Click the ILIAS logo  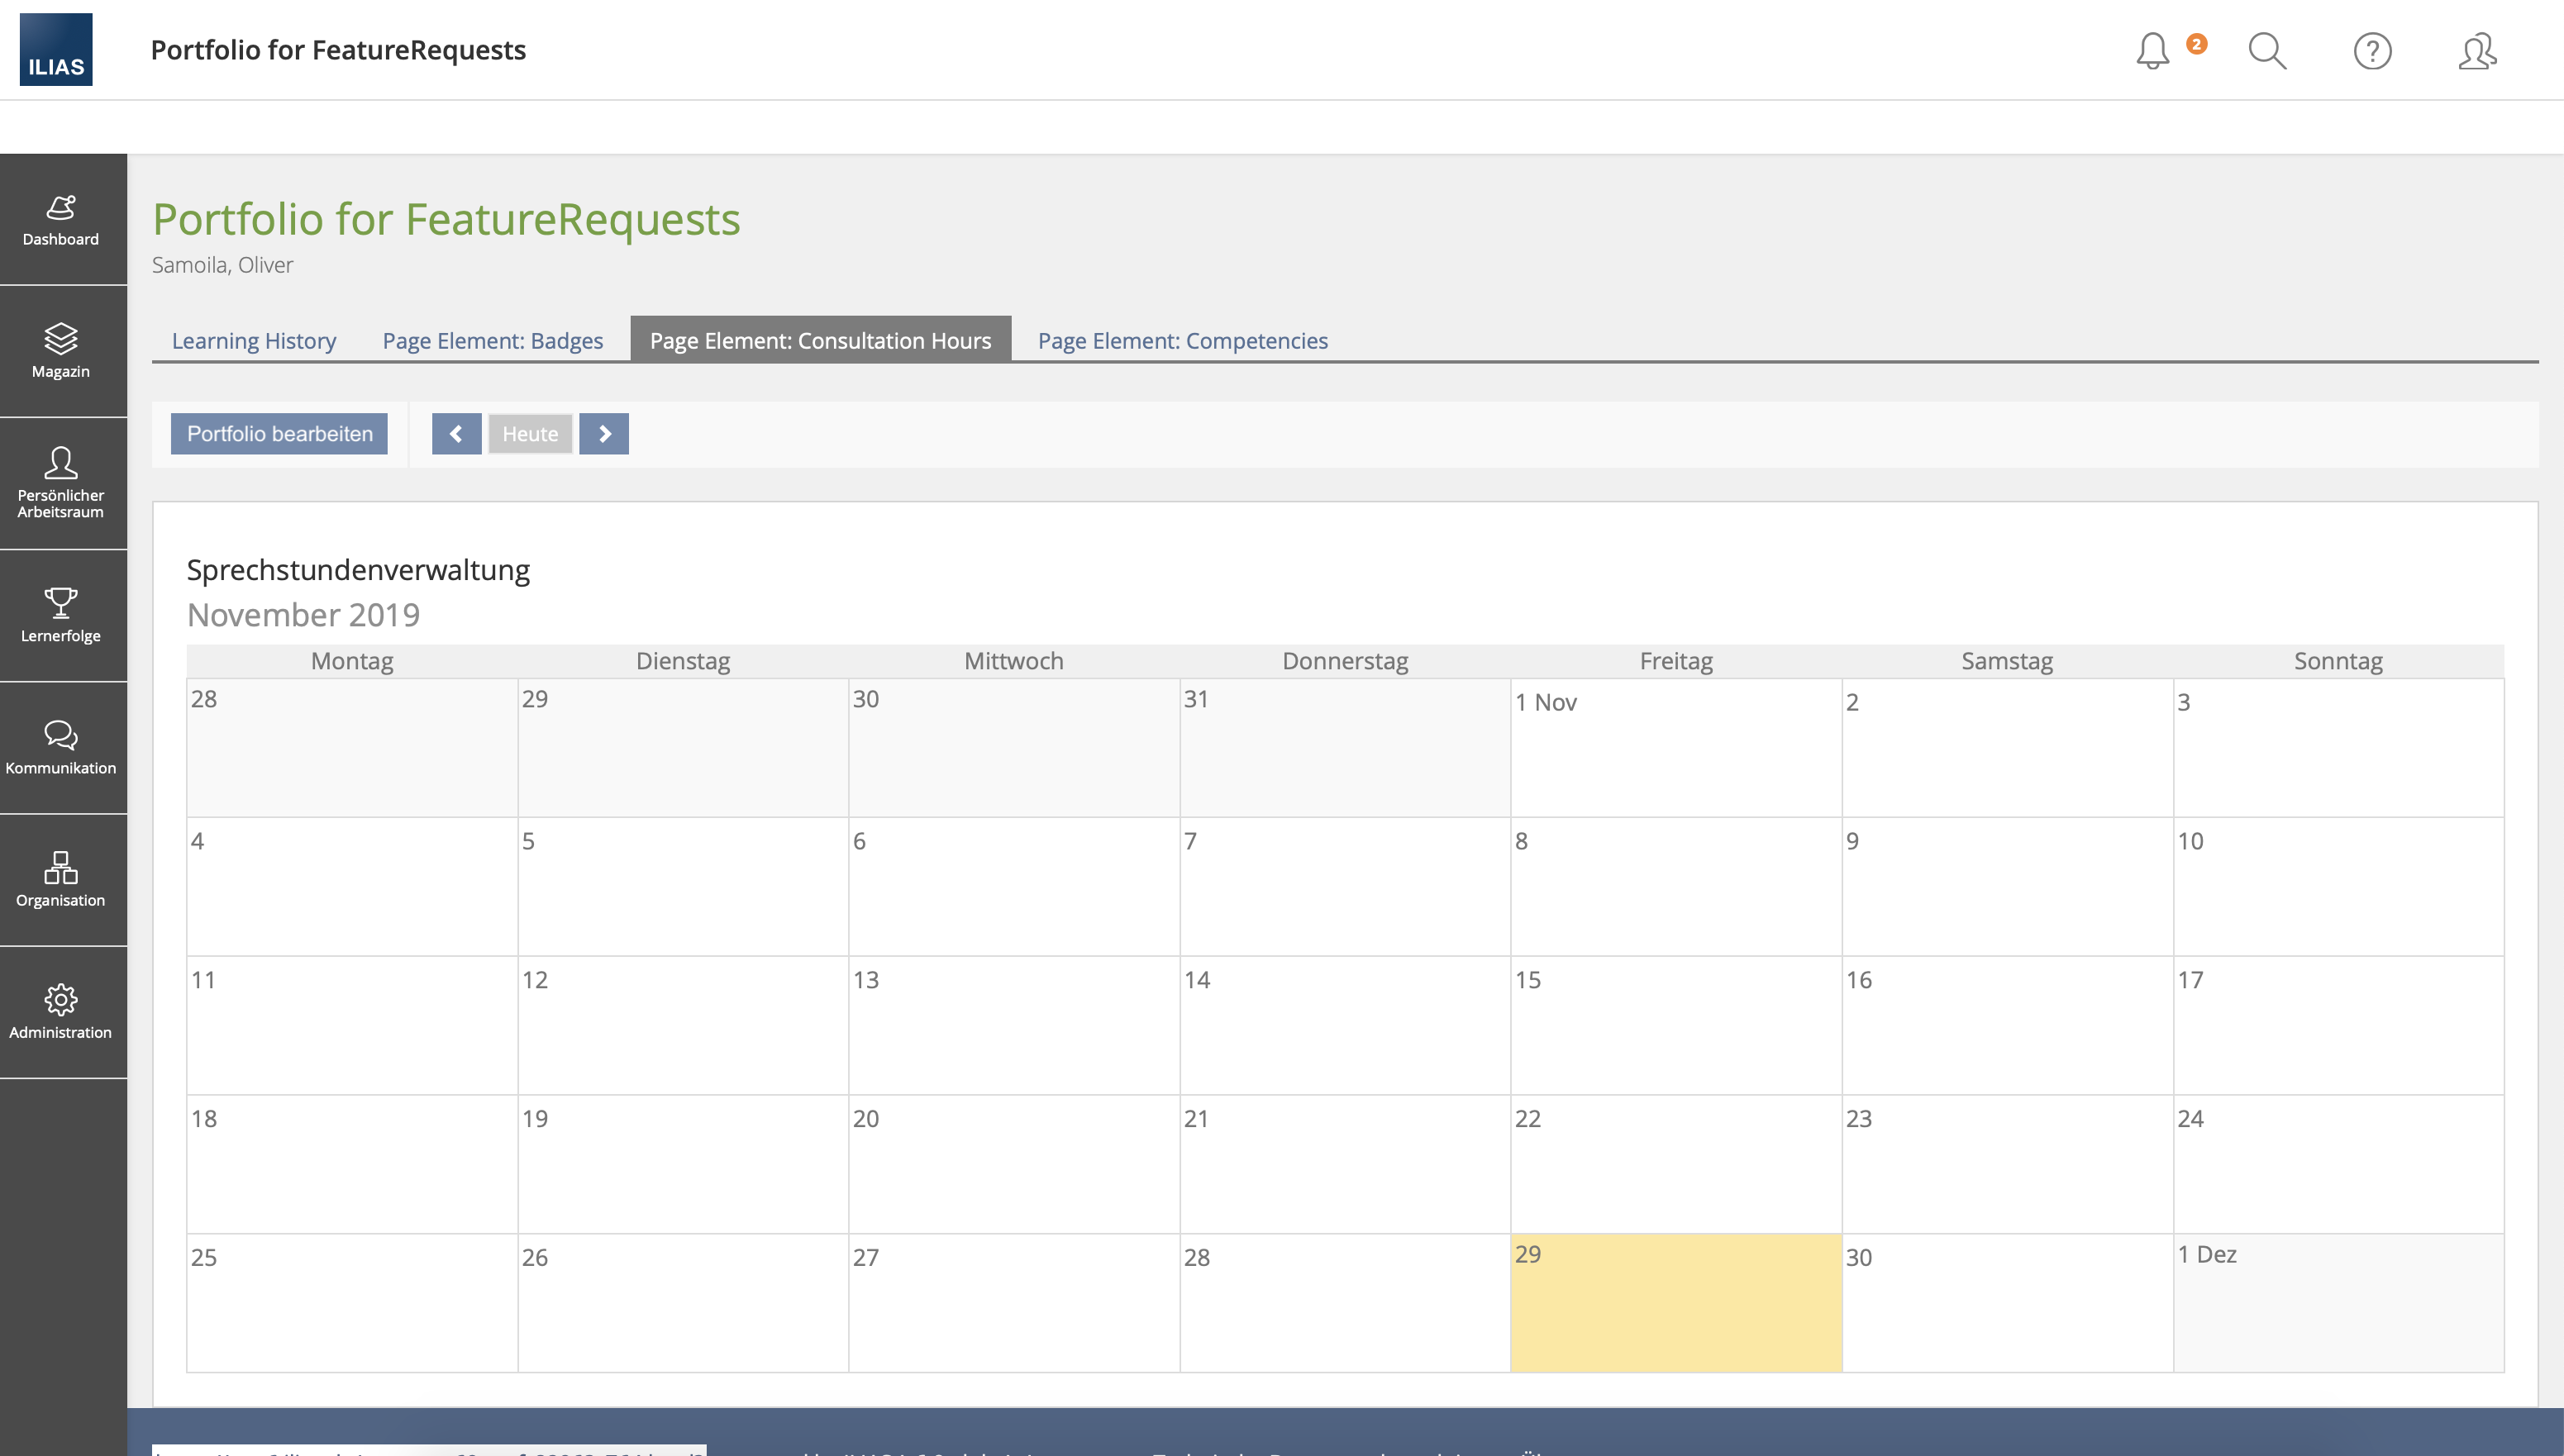coord(56,50)
